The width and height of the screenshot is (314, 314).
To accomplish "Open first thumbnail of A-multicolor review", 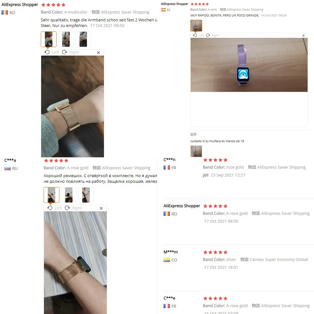I will tap(49, 39).
